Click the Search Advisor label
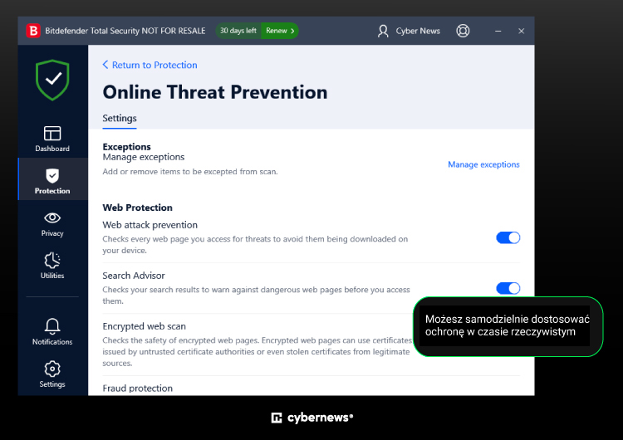This screenshot has height=440, width=623. pos(134,276)
